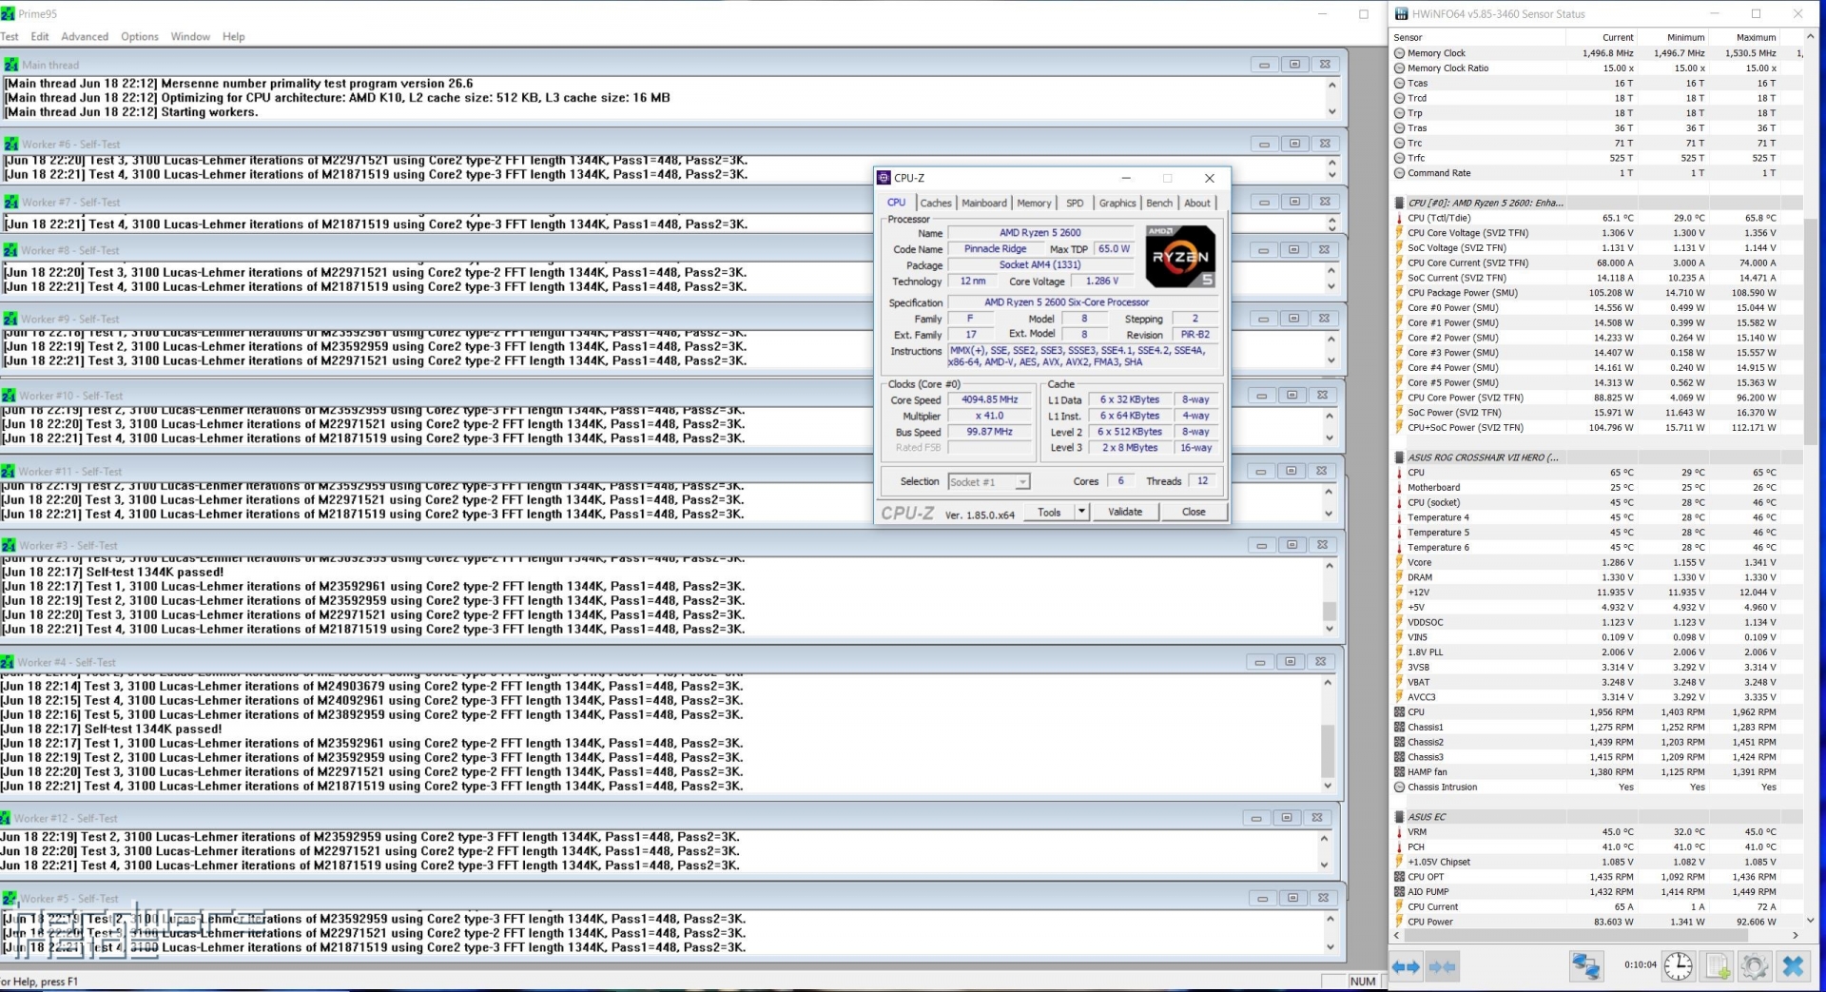Click the Name field AMD Ryzen 5 2600
The height and width of the screenshot is (992, 1826).
coord(1040,233)
